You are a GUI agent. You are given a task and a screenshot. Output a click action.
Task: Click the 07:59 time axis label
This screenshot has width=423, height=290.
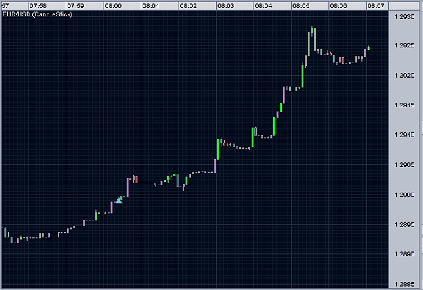coord(76,5)
